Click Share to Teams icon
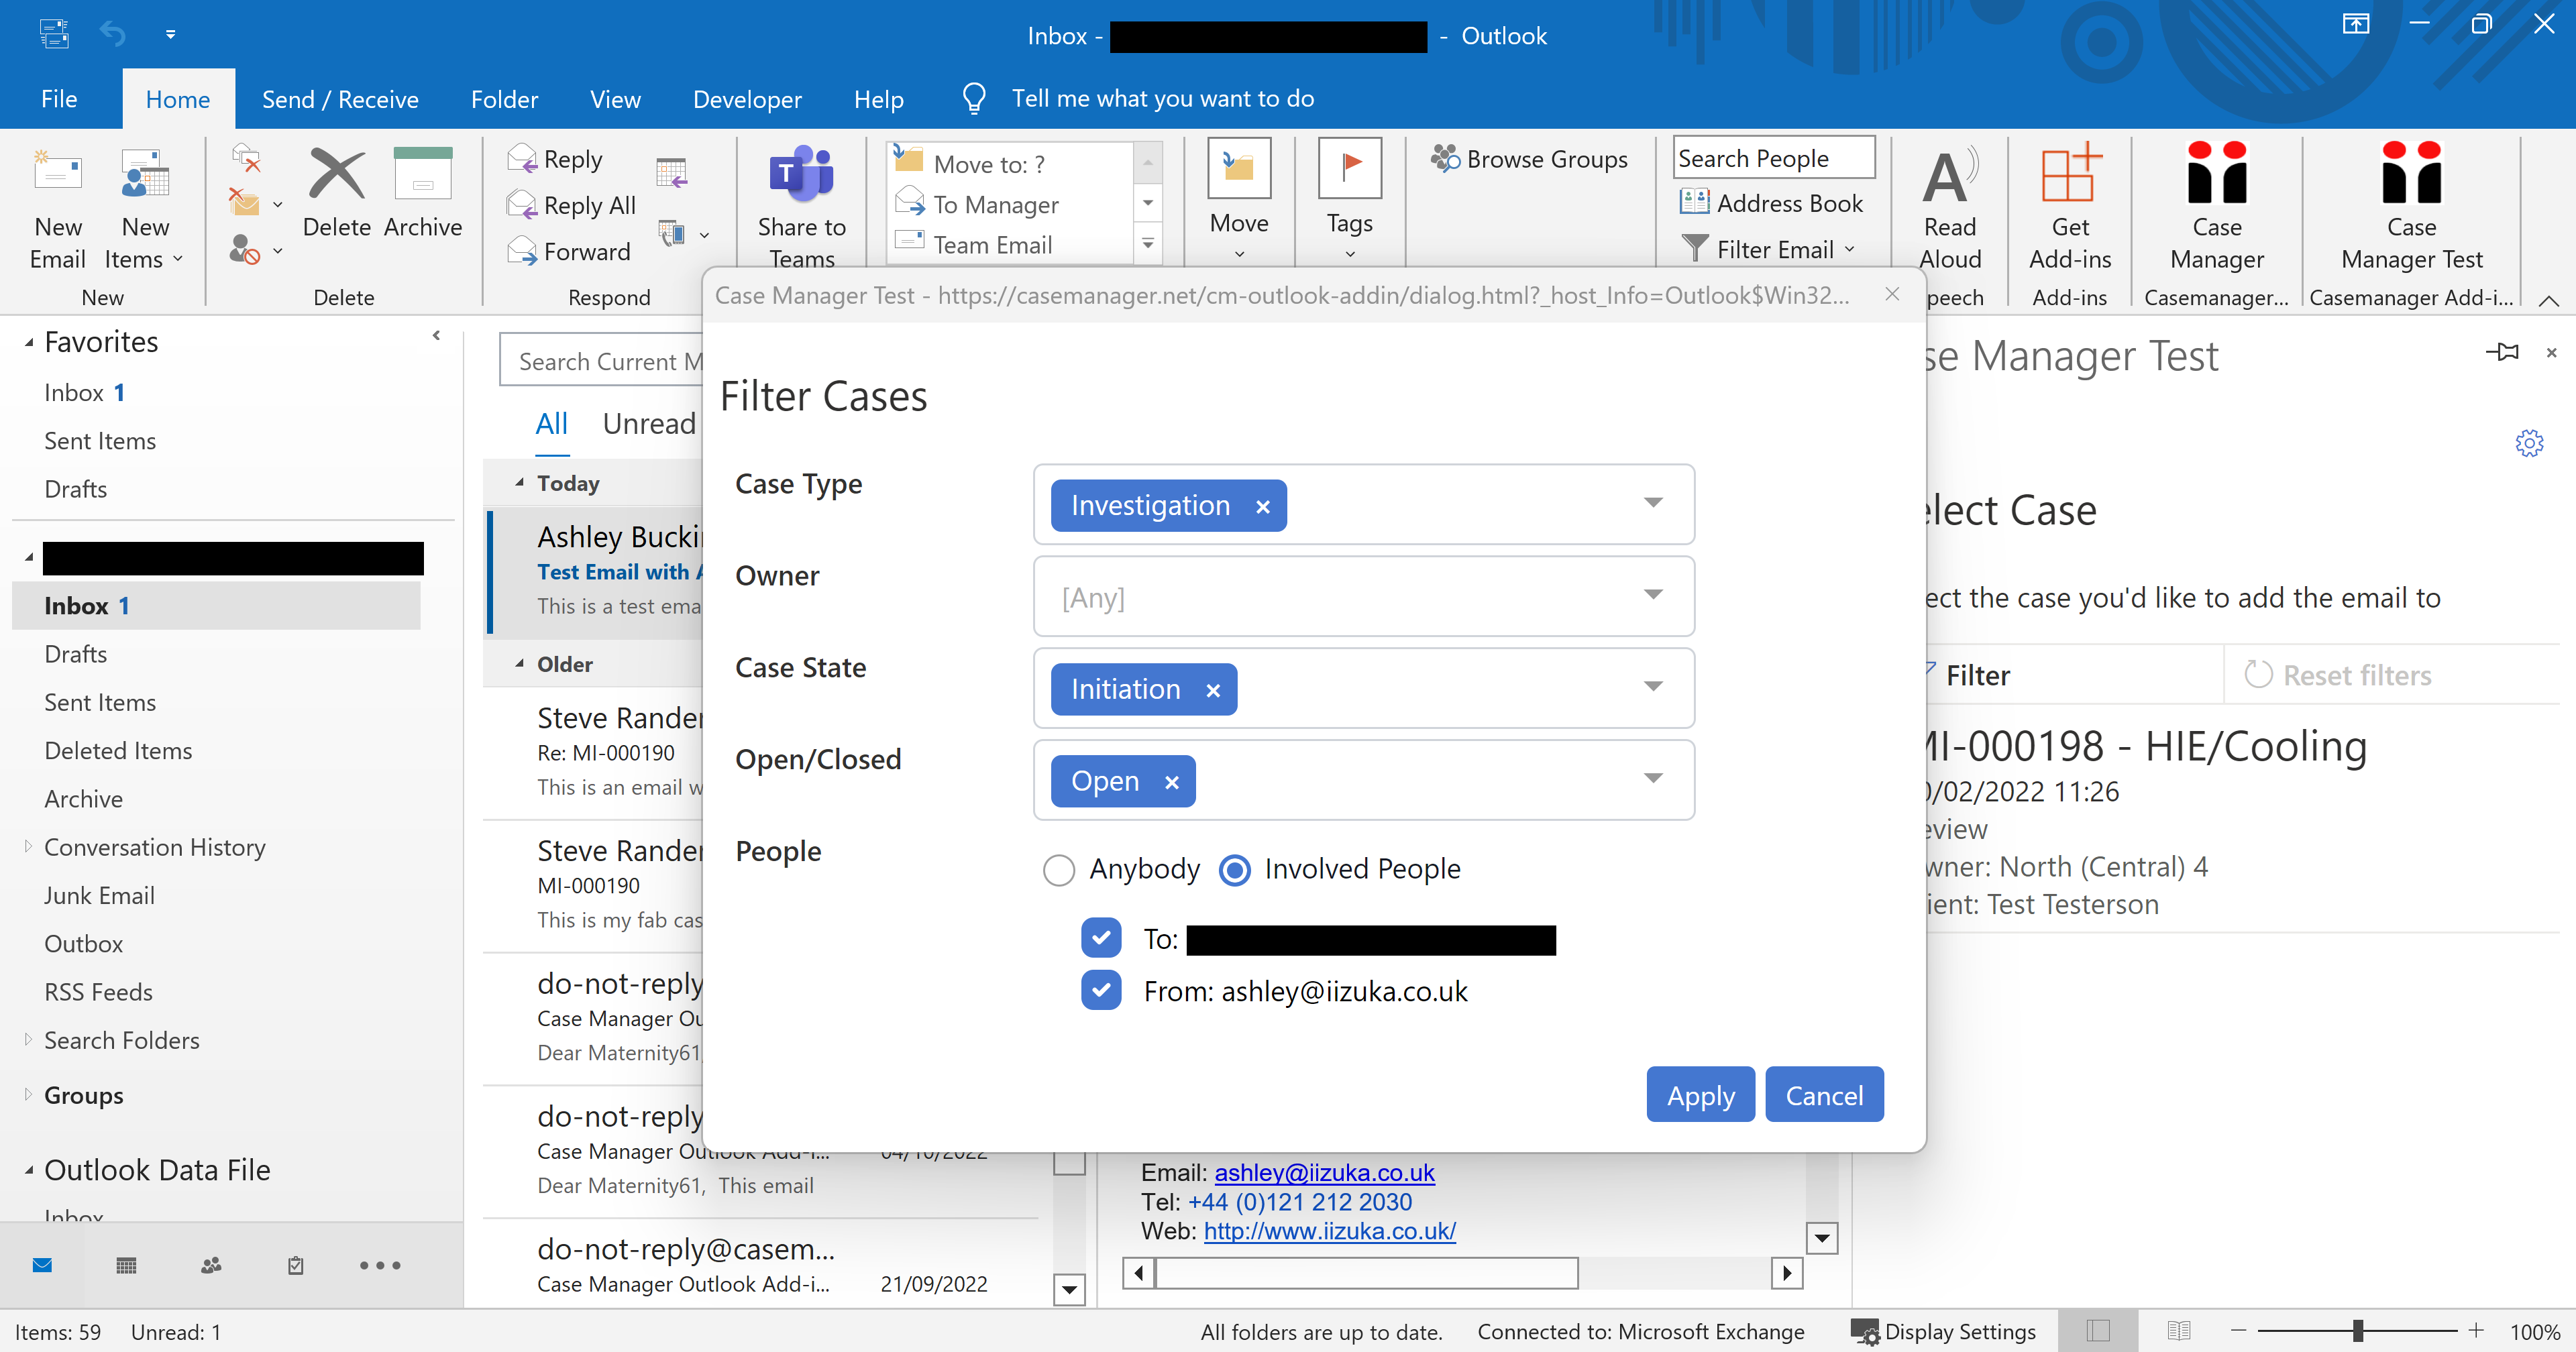The image size is (2576, 1352). [801, 175]
